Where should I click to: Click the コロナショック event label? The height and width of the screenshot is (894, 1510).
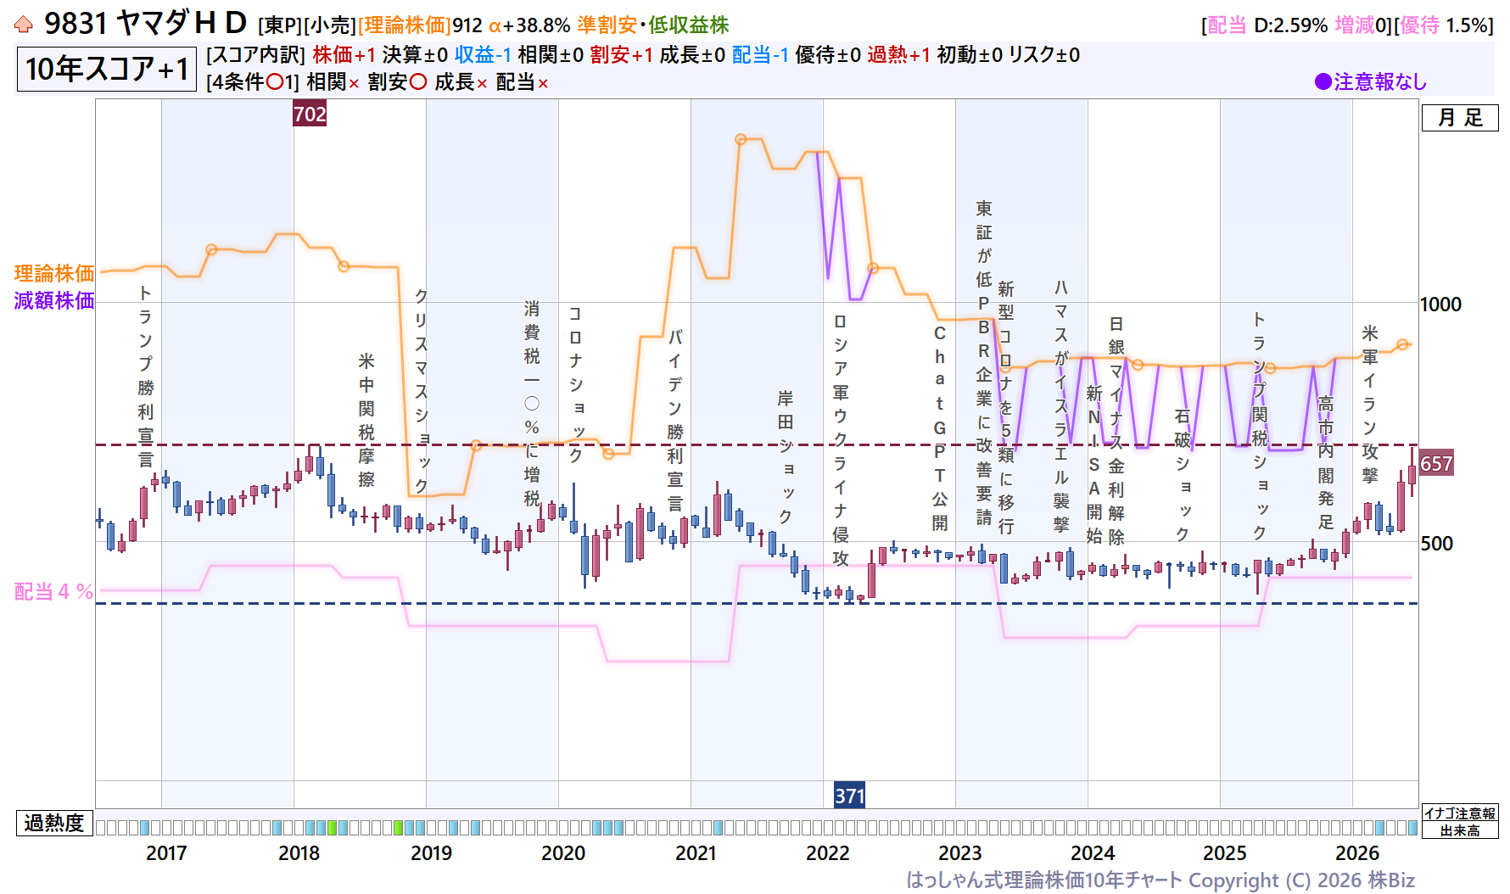point(576,384)
